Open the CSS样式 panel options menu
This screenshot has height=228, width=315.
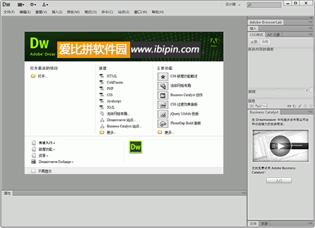click(310, 35)
